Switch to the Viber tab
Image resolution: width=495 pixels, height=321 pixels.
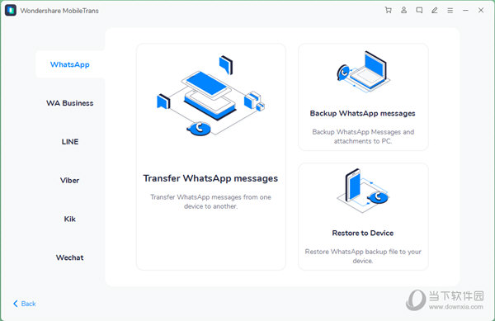coord(70,181)
